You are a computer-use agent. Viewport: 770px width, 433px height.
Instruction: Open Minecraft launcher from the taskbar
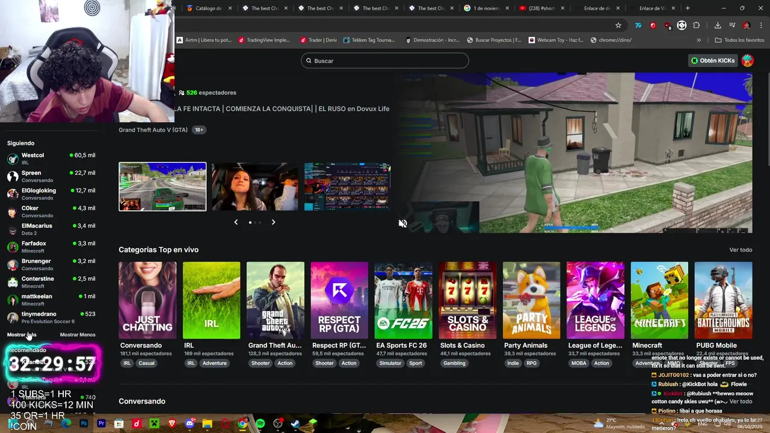pos(154,423)
